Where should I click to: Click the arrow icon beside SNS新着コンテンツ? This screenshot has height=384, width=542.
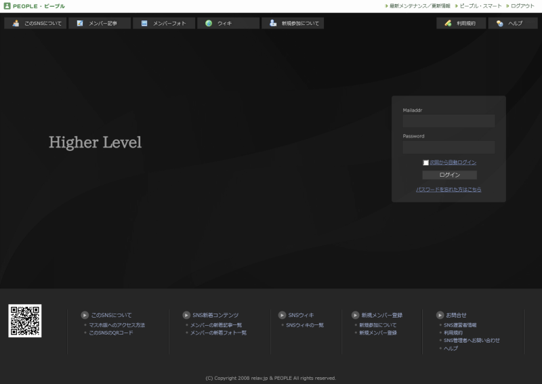tap(186, 315)
